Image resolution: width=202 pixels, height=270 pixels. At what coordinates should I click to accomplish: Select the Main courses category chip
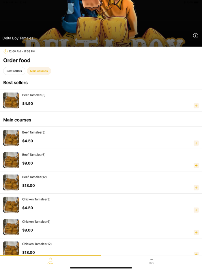coord(39,71)
